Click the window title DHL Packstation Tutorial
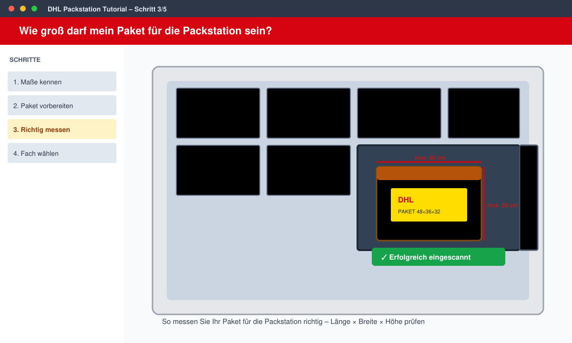The width and height of the screenshot is (572, 343). [107, 9]
